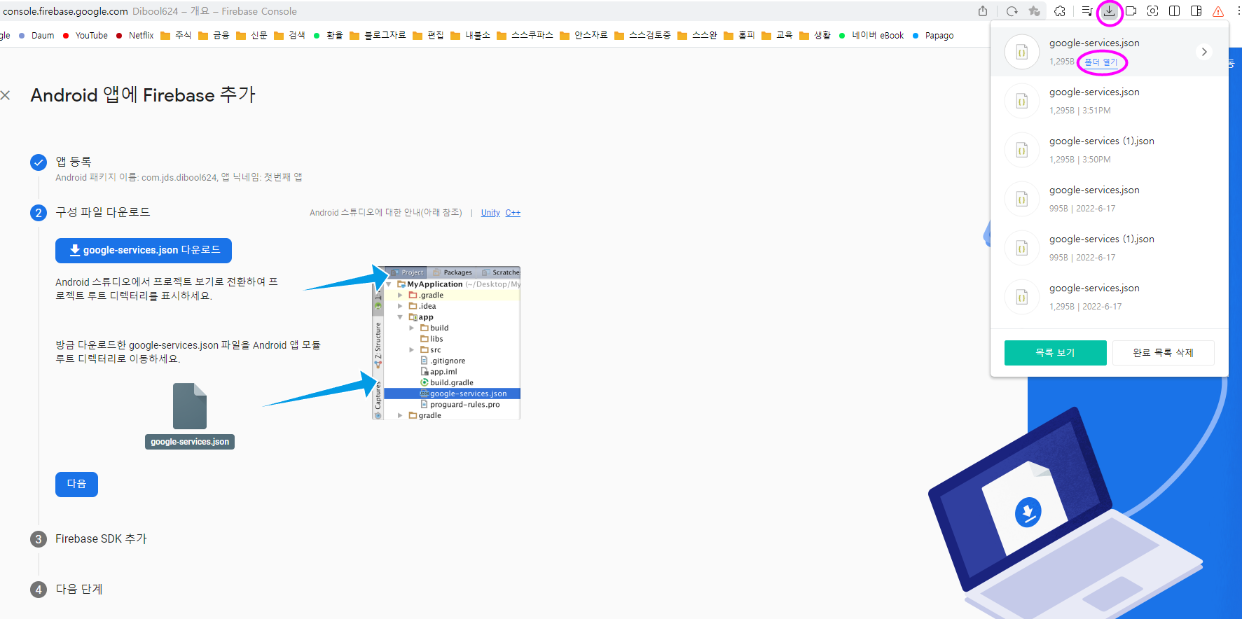Screen dimensions: 1242x619
Task: Expand the 편집 bookmark folder
Action: point(428,36)
